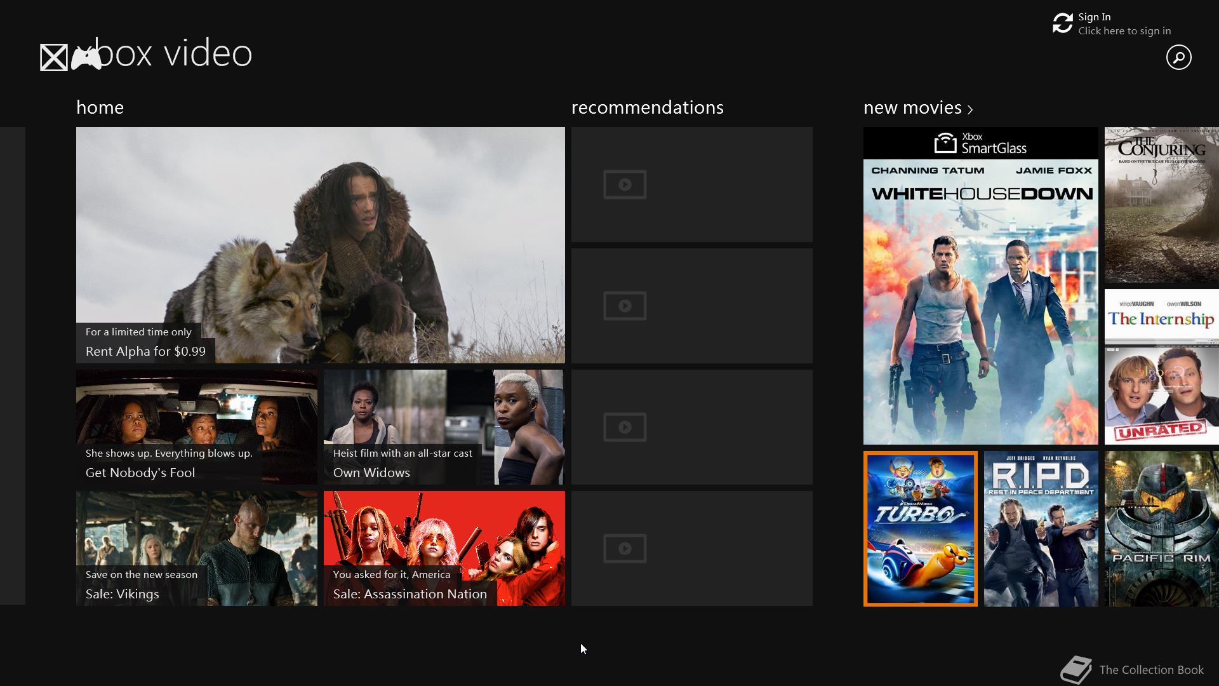Click the 'home' section heading
The width and height of the screenshot is (1219, 686).
click(100, 108)
